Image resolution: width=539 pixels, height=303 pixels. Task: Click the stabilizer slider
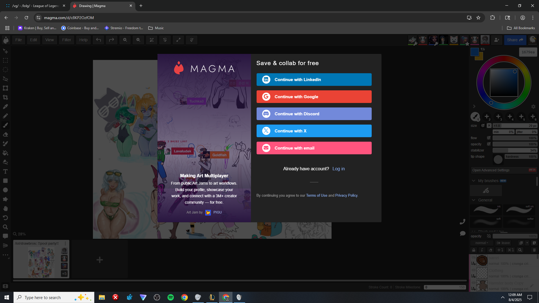coord(515,150)
